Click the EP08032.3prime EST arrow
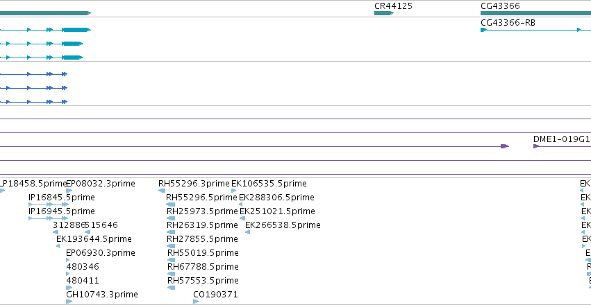This screenshot has height=305, width=591. point(69,191)
